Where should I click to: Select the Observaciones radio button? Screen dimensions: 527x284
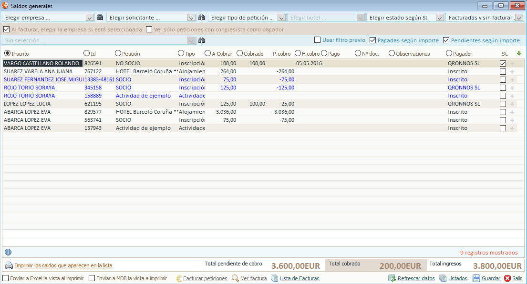pyautogui.click(x=392, y=53)
